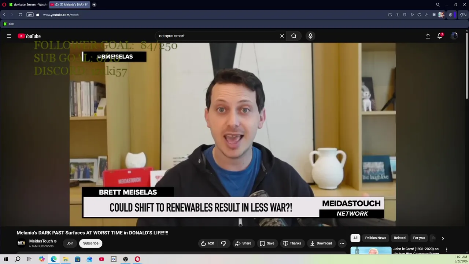Start voice search with the microphone icon
This screenshot has width=469, height=264.
pyautogui.click(x=310, y=36)
